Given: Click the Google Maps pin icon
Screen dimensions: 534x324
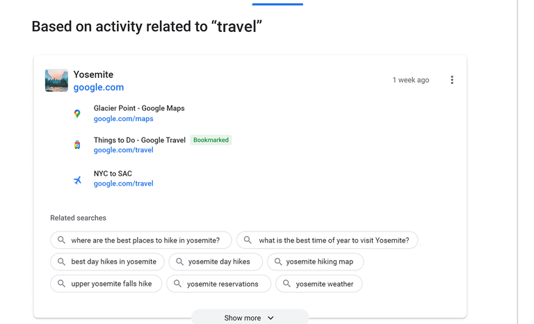Looking at the screenshot, I should (77, 113).
